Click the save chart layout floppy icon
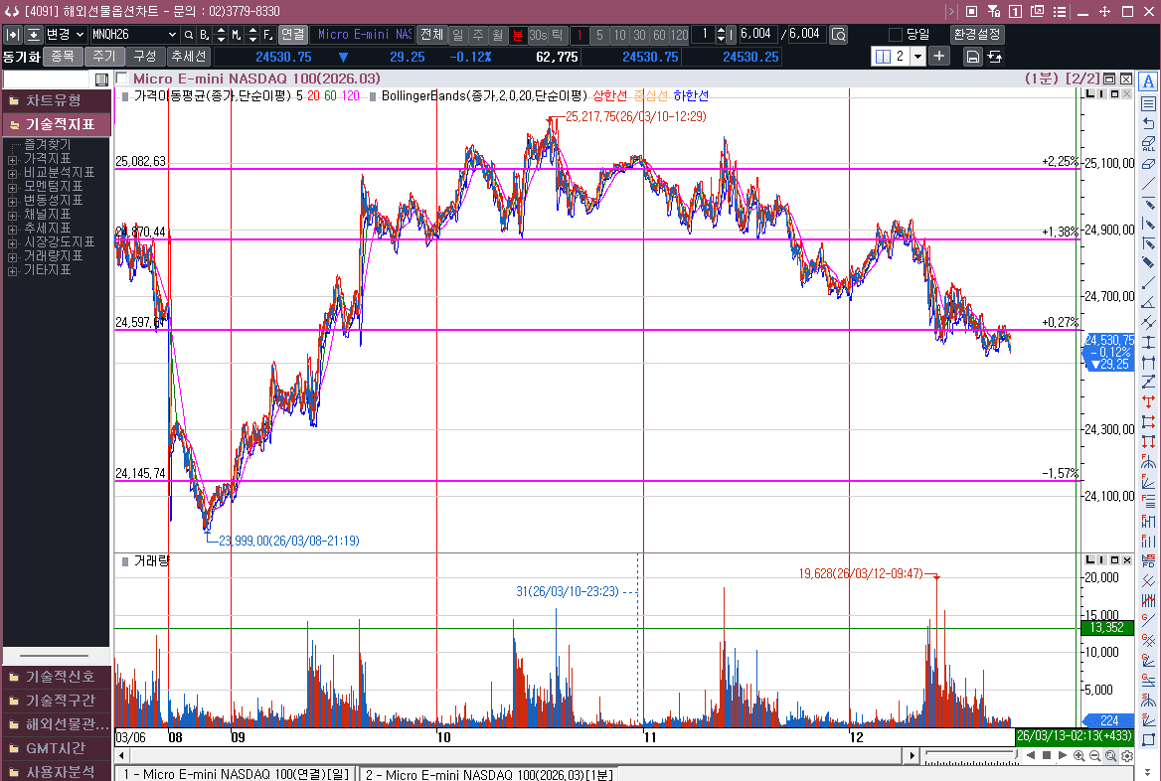 973,57
